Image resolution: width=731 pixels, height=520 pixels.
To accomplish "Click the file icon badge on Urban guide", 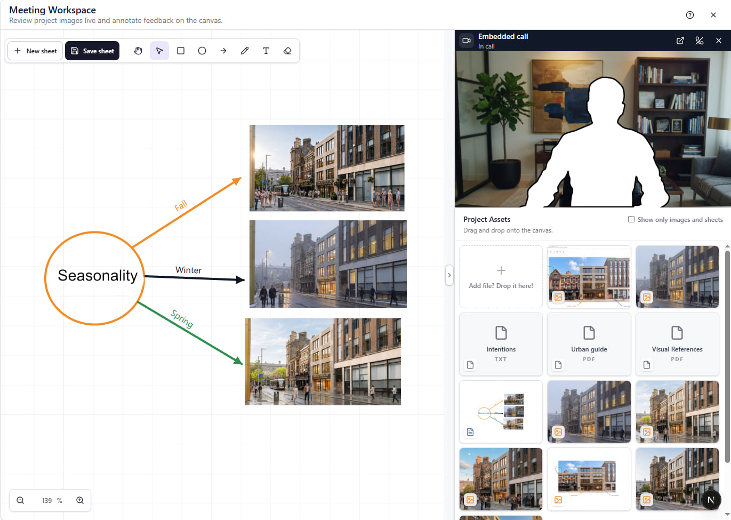I will (558, 365).
